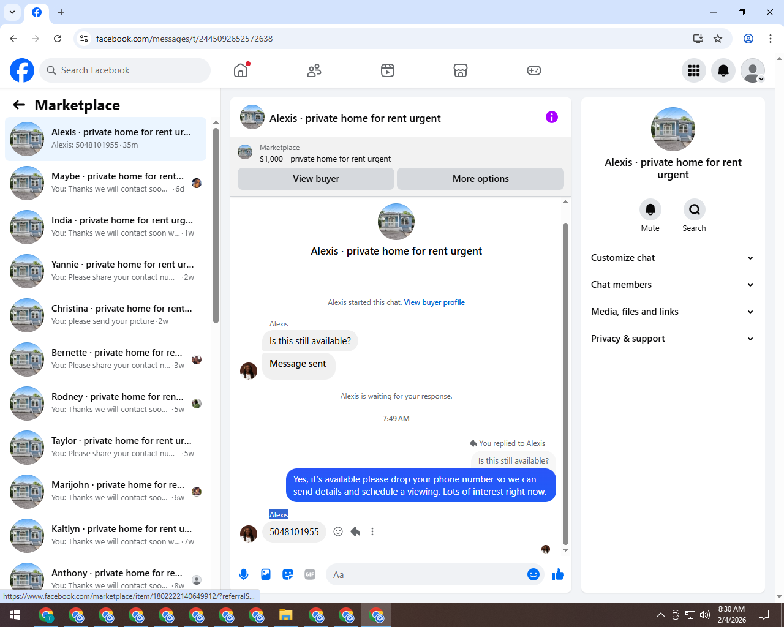Click the quoted 'Is this still available?' reply
The width and height of the screenshot is (784, 627).
513,460
